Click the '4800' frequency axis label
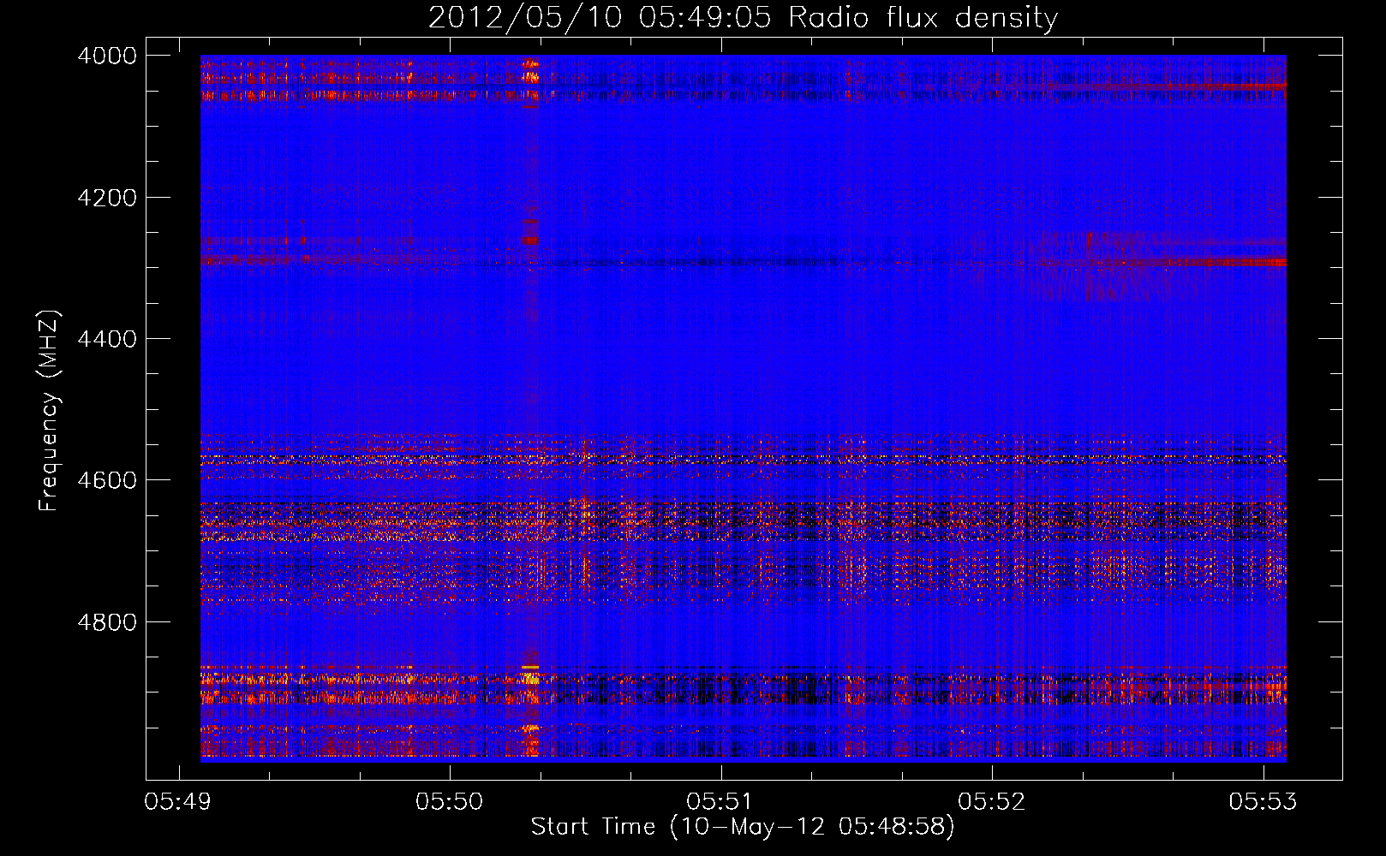Viewport: 1386px width, 856px height. 107,622
